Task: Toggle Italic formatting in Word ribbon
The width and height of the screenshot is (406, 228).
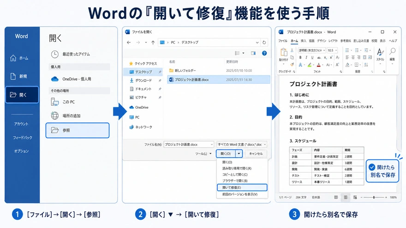Action: click(306, 58)
